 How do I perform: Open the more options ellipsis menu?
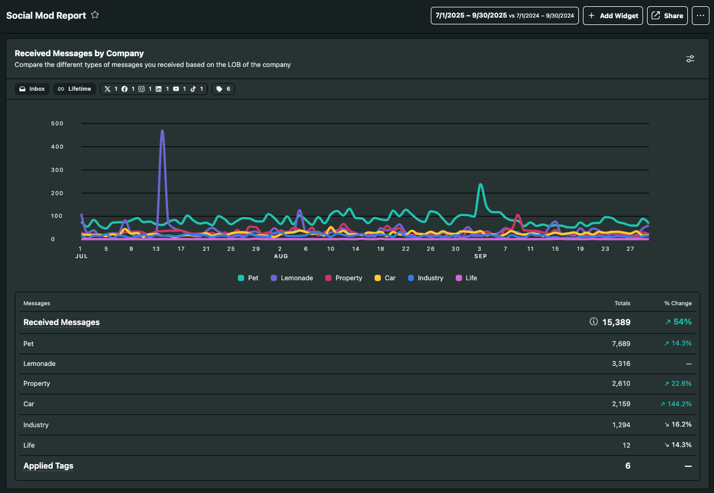point(700,16)
